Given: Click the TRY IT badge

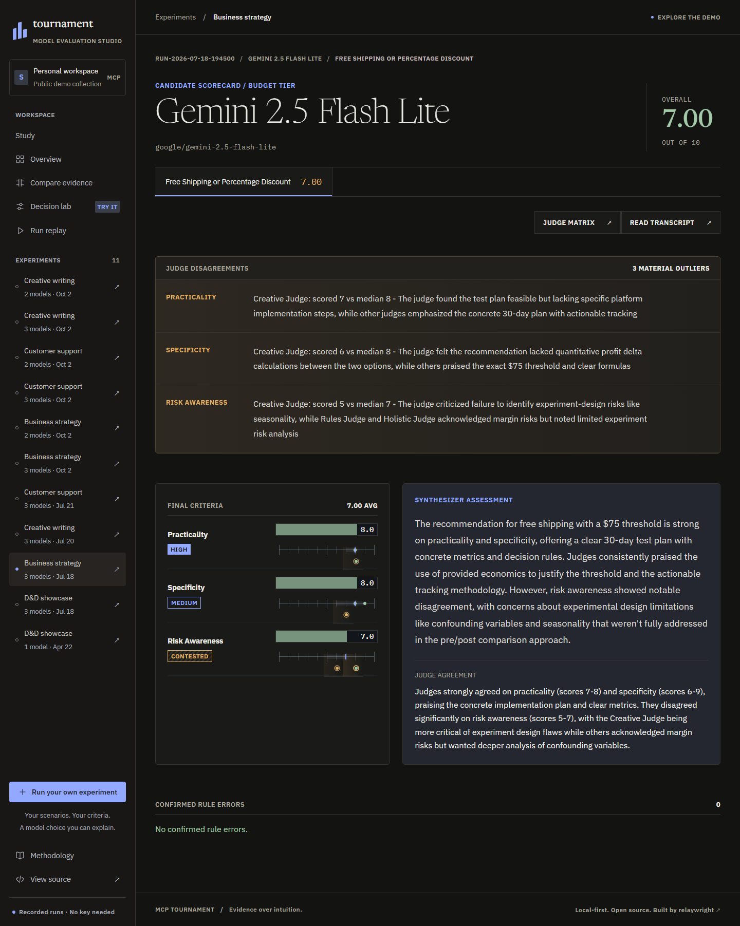Looking at the screenshot, I should (x=107, y=206).
